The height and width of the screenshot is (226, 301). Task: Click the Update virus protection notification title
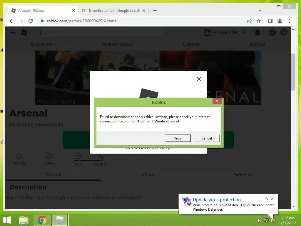coord(217,200)
